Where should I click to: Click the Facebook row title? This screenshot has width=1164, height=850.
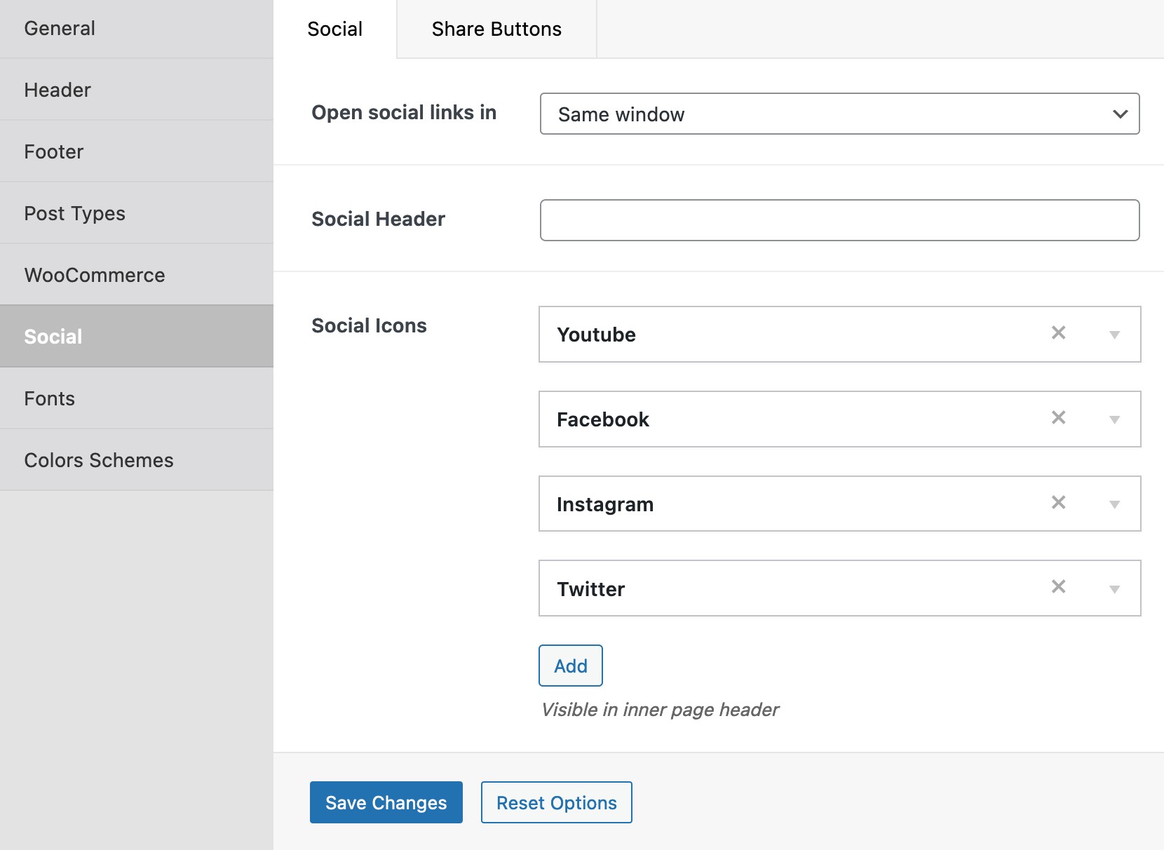[603, 419]
